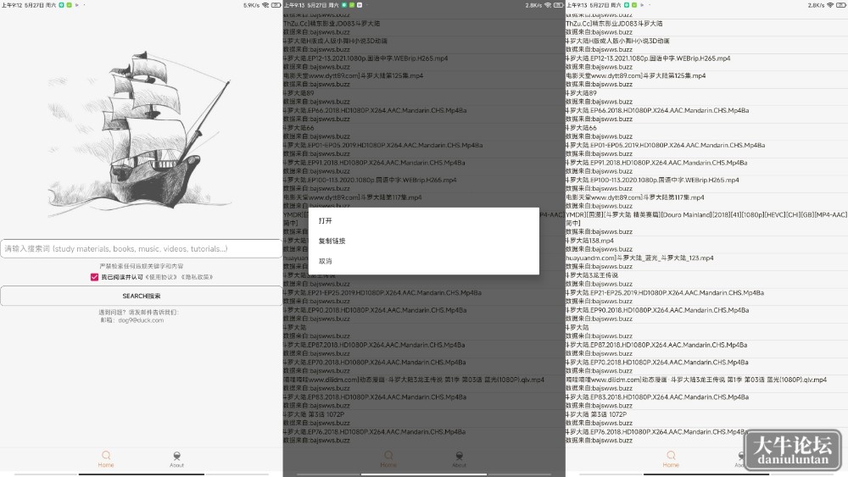This screenshot has height=477, width=848.
Task: Select EP12-13.2021.1080p row in middle screen
Action: 424,63
